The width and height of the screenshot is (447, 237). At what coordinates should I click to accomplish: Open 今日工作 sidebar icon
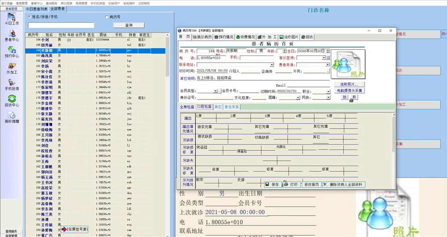12,19
